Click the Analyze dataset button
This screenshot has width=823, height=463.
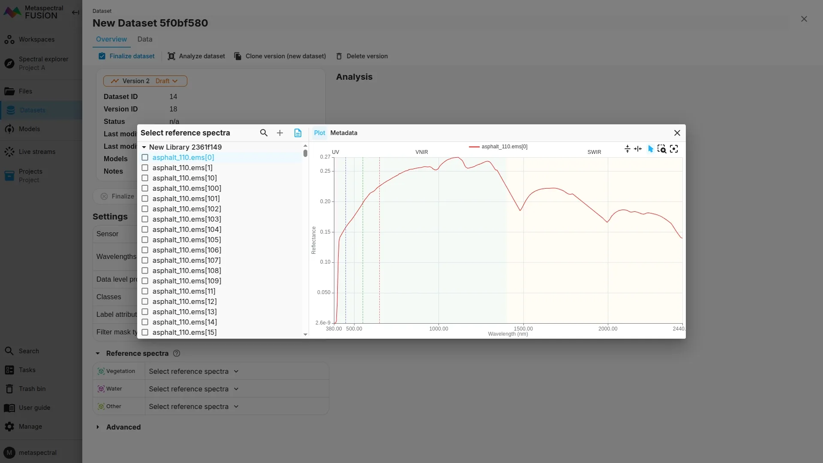[196, 56]
